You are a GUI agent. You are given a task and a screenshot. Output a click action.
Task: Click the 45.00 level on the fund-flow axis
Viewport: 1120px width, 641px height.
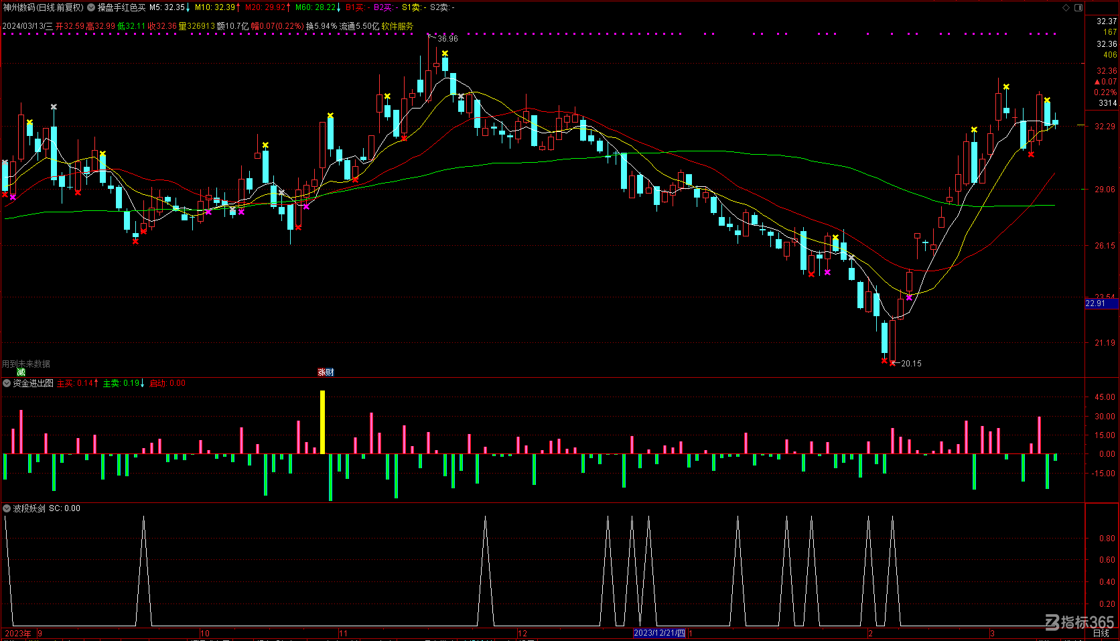click(1105, 397)
